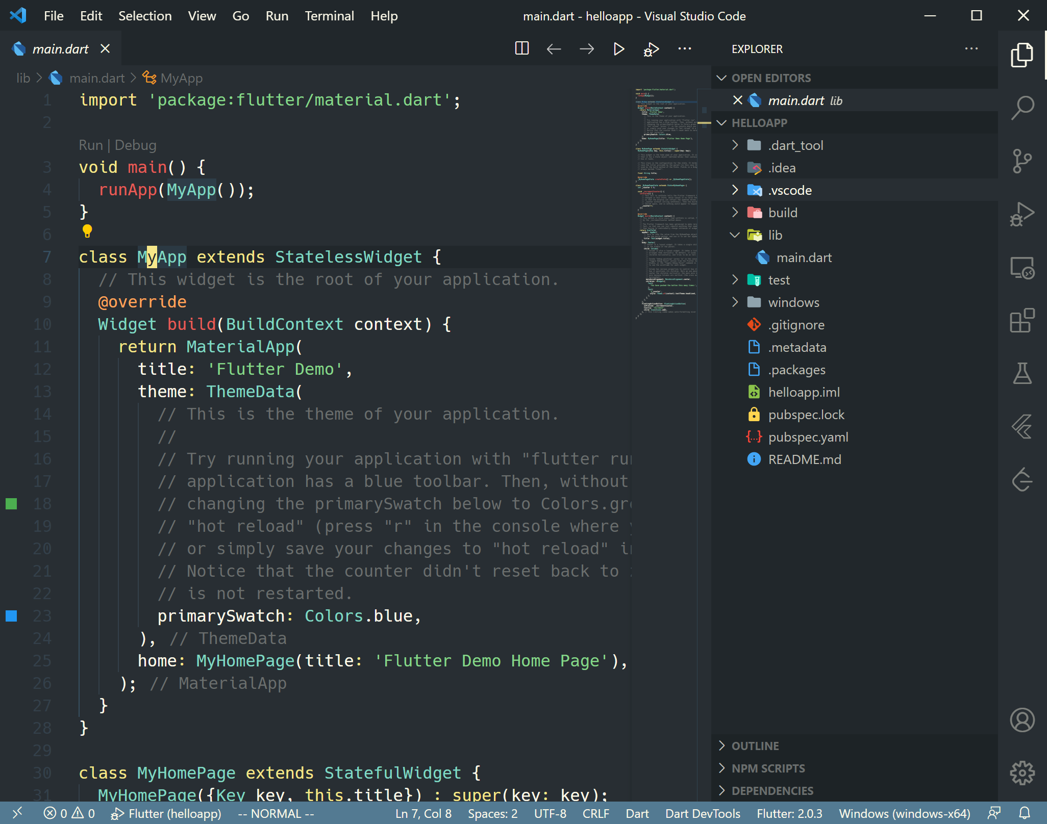Click the blue color swatch on line 23
Viewport: 1047px width, 824px height.
(x=11, y=616)
